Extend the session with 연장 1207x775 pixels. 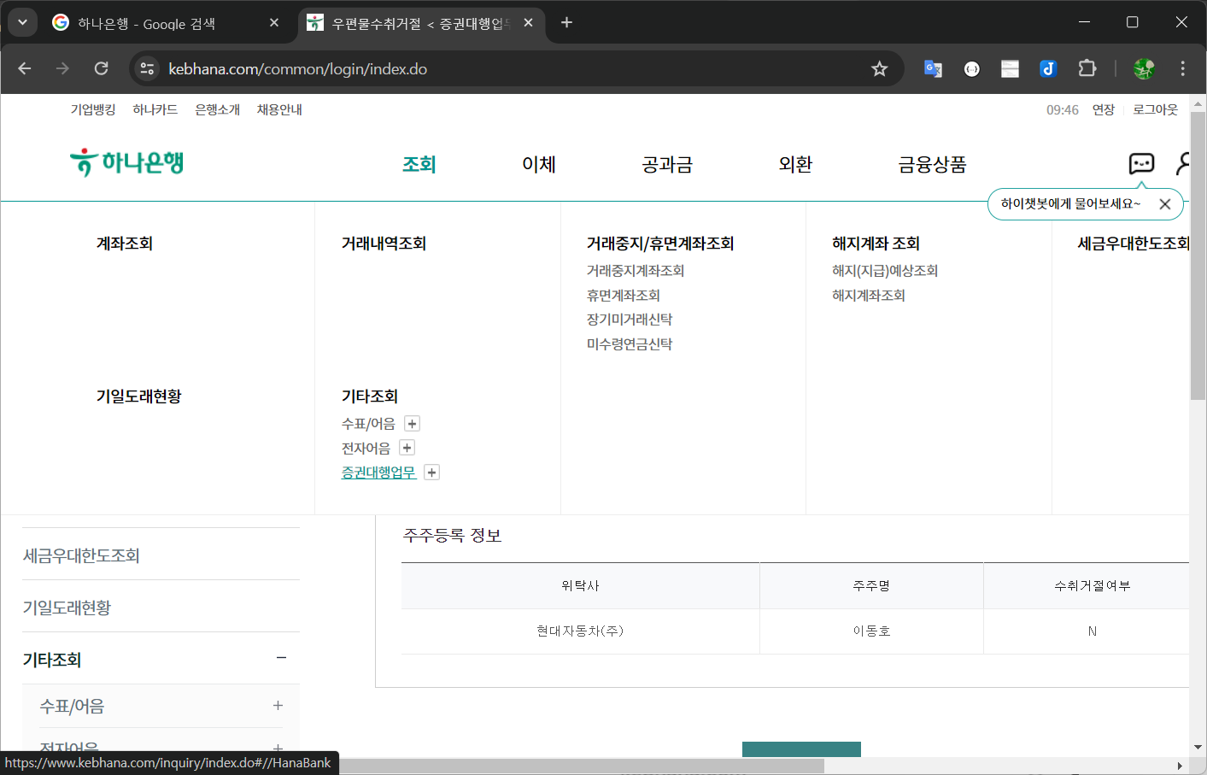[x=1104, y=109]
